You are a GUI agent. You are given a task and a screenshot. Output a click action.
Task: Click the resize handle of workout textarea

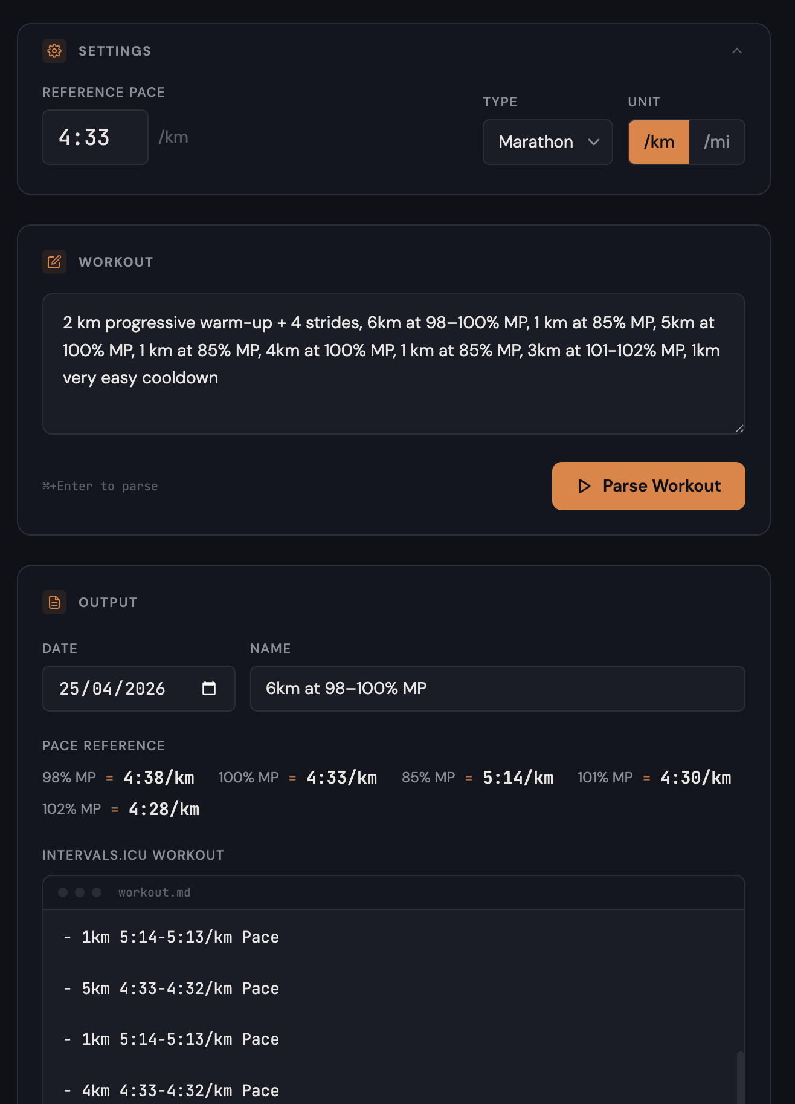pos(739,429)
